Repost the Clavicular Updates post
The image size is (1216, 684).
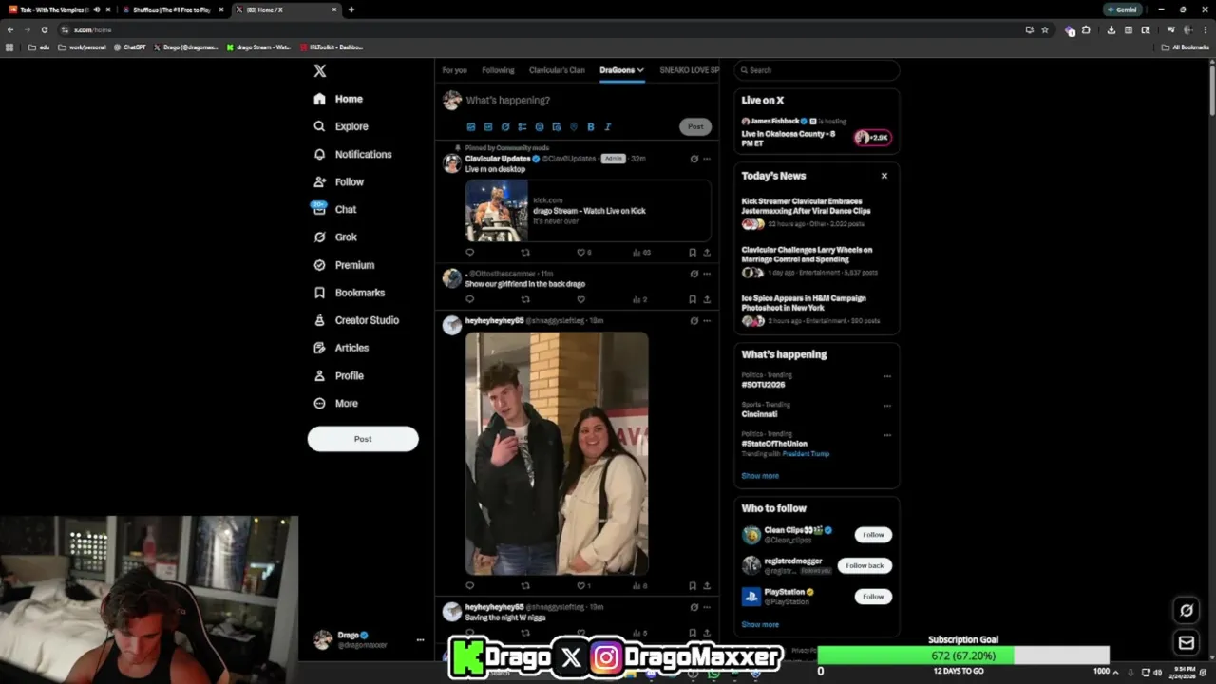click(x=525, y=253)
